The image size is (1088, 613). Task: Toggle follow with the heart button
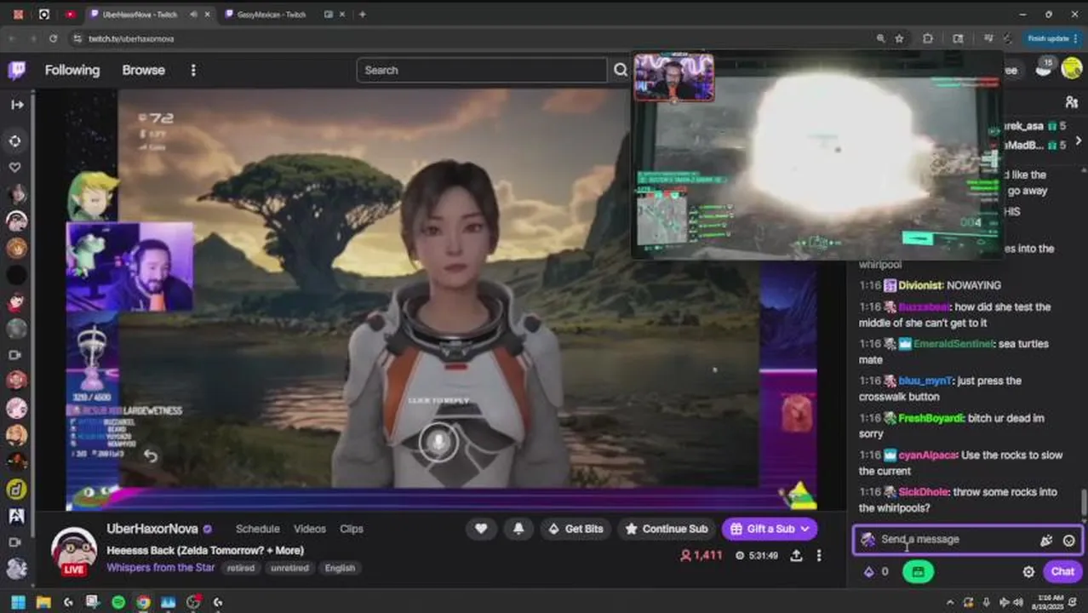click(x=481, y=529)
